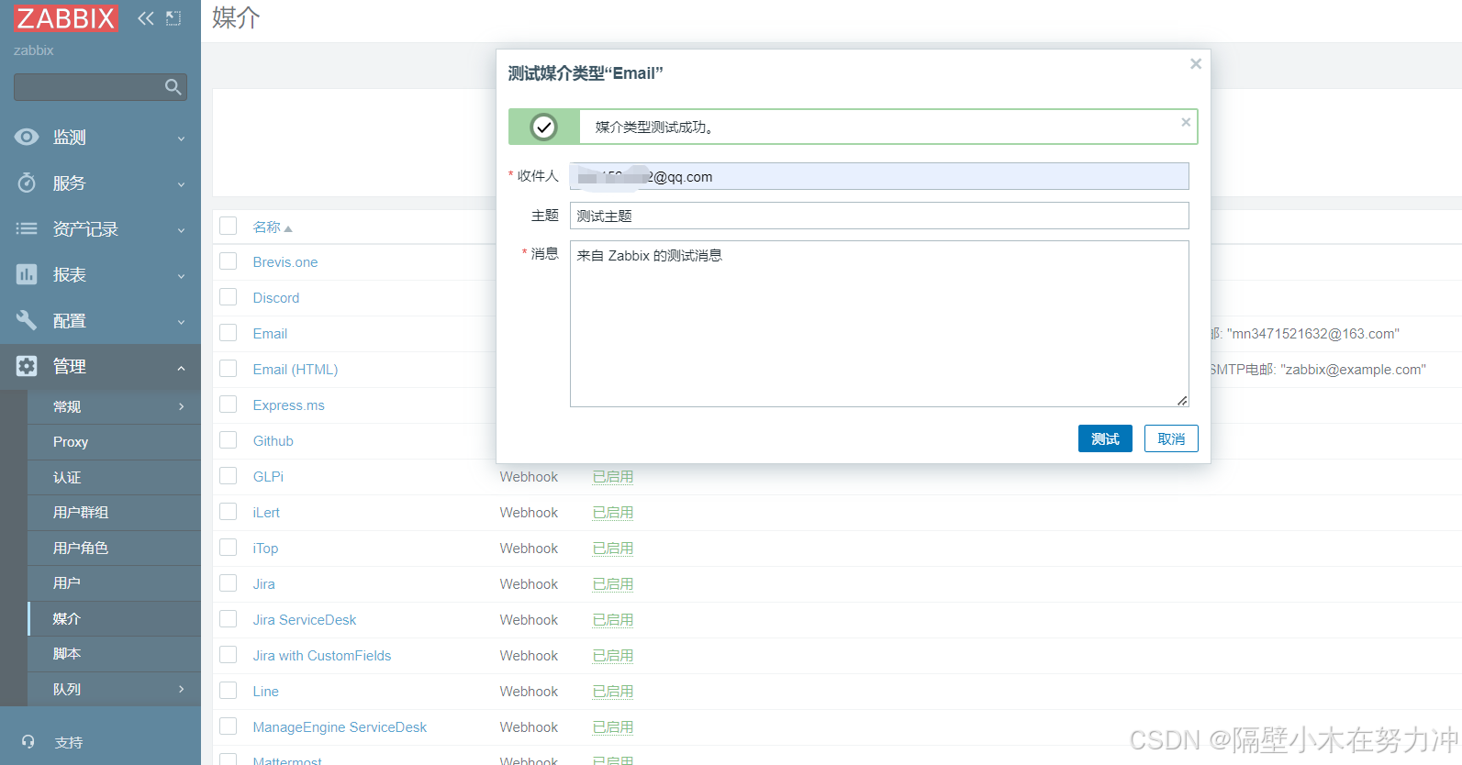The image size is (1462, 765).
Task: Click the ZABBIX logo
Action: [x=66, y=18]
